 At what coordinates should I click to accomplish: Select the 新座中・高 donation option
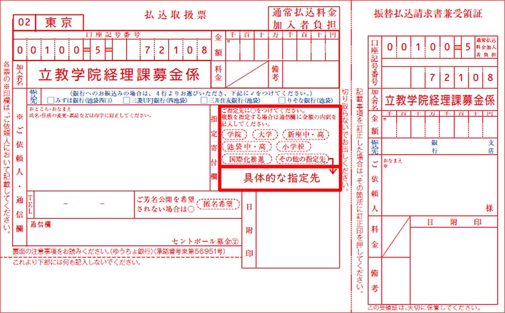[306, 135]
